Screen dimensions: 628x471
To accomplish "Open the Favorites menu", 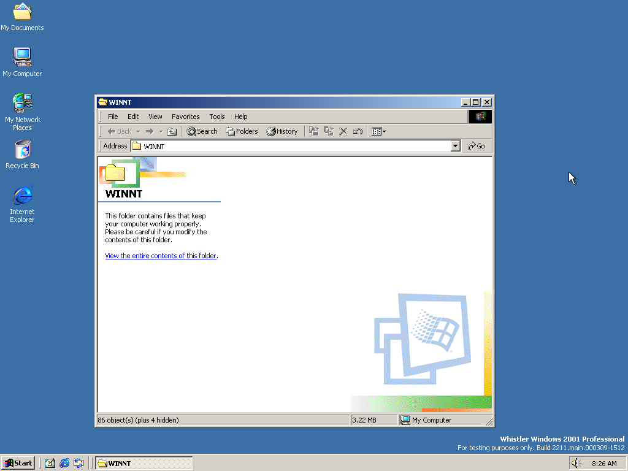I will pos(185,117).
